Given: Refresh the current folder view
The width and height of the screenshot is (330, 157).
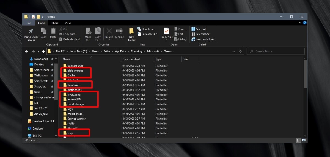Looking at the screenshot, I should click(x=240, y=51).
